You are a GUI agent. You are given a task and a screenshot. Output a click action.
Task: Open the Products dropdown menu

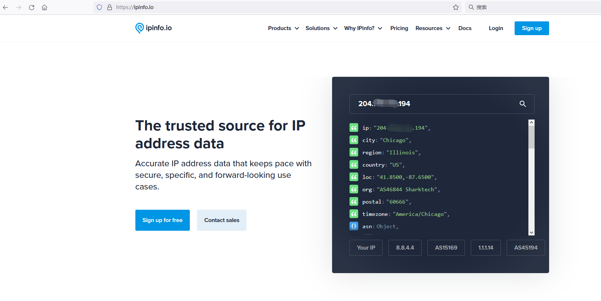[x=283, y=28]
